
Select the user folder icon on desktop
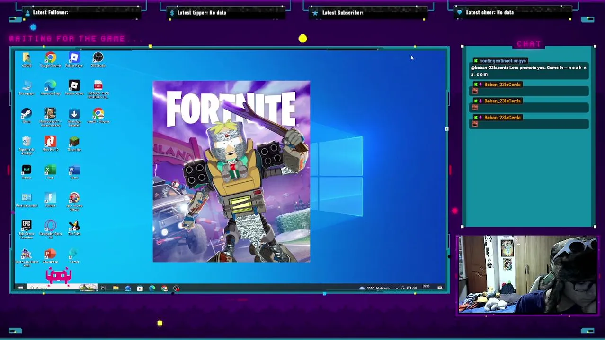(27, 59)
